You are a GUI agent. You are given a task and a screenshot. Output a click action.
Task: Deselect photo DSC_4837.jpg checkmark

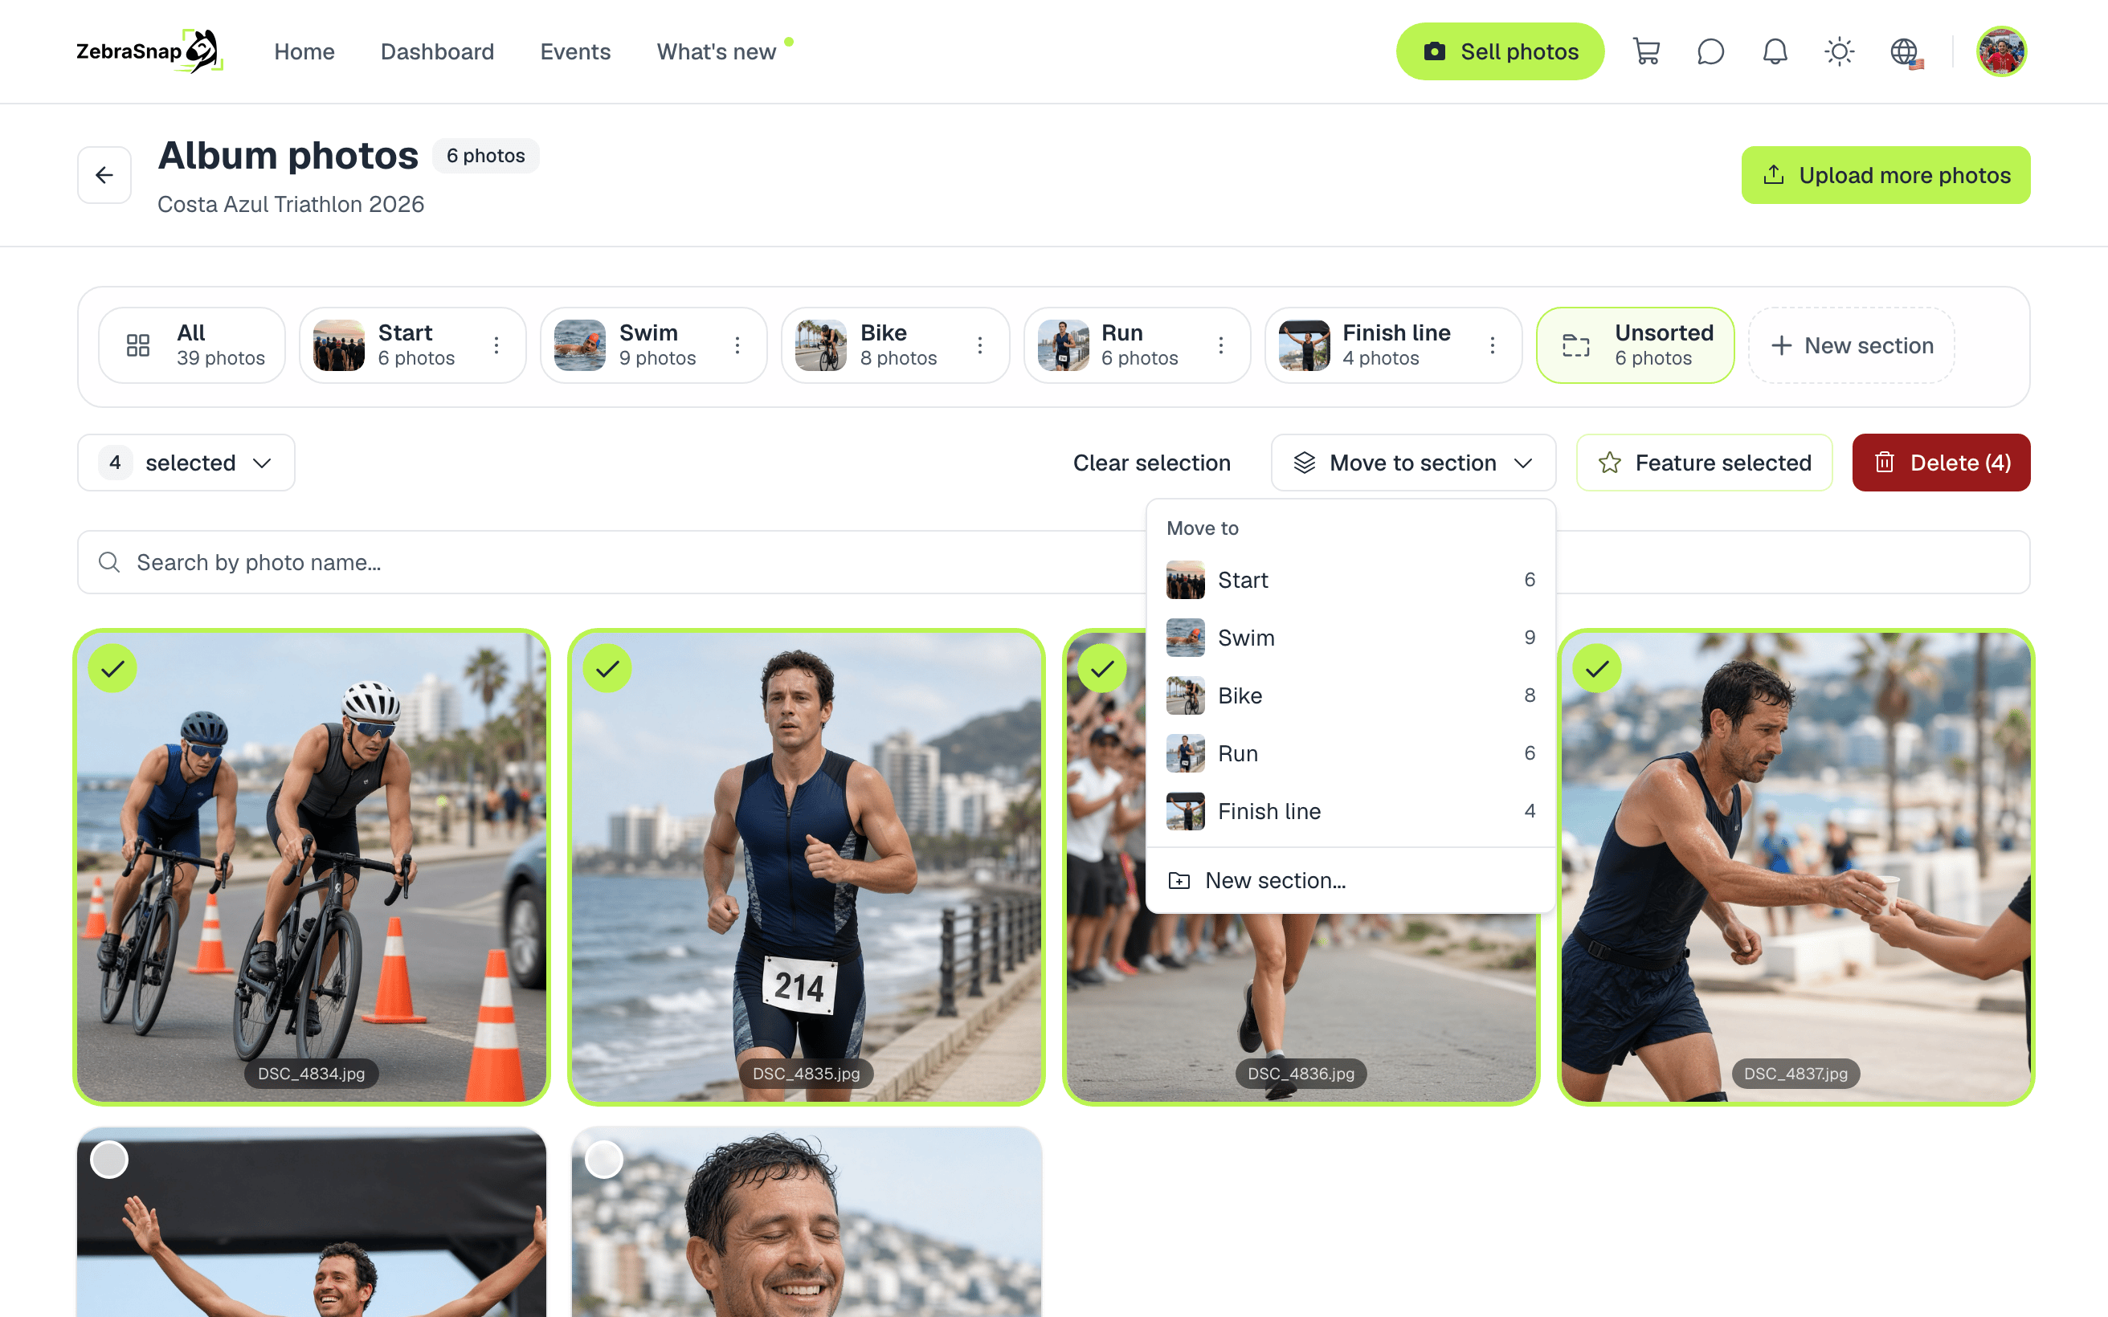pyautogui.click(x=1598, y=668)
